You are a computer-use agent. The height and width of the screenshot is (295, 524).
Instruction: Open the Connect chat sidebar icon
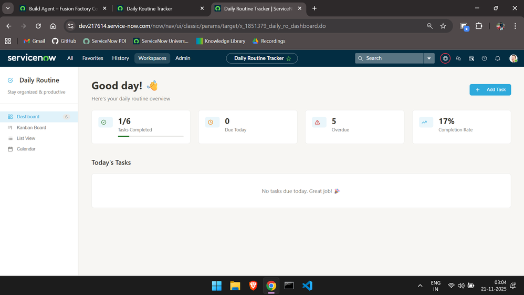tap(458, 58)
